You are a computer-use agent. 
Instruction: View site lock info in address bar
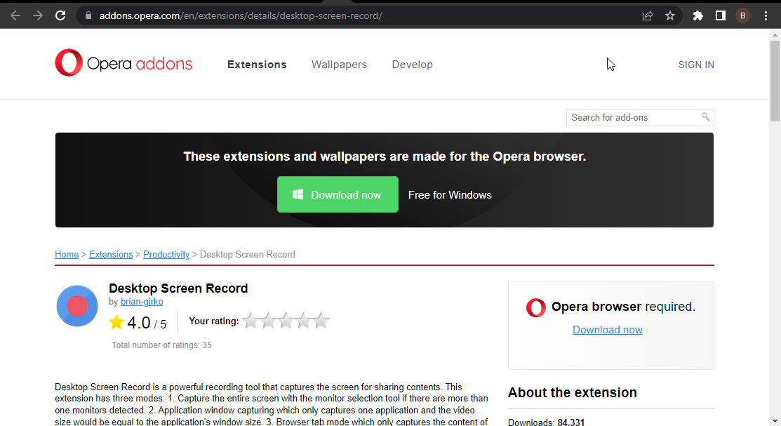click(x=88, y=15)
